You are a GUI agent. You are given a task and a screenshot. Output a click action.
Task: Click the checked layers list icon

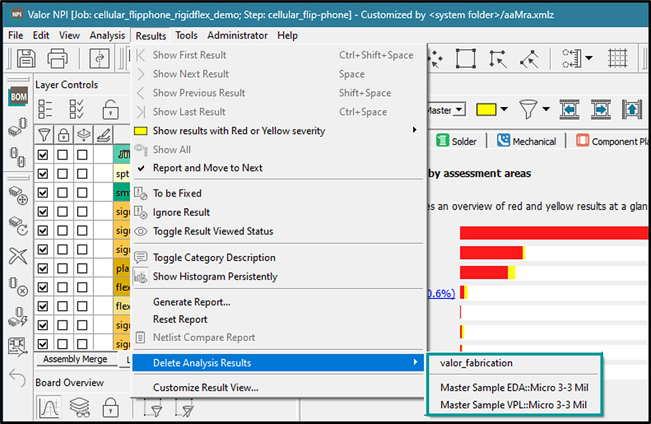tap(76, 109)
